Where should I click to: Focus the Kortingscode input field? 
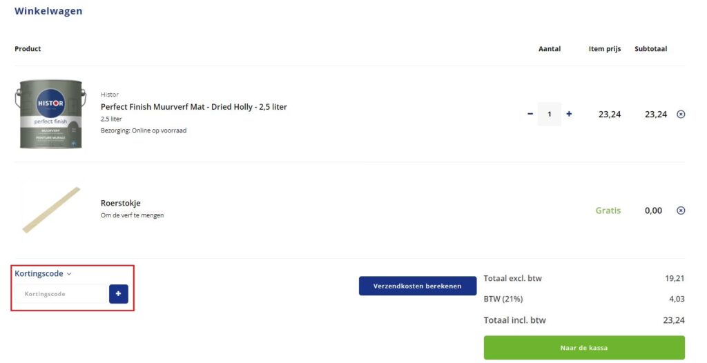62,294
